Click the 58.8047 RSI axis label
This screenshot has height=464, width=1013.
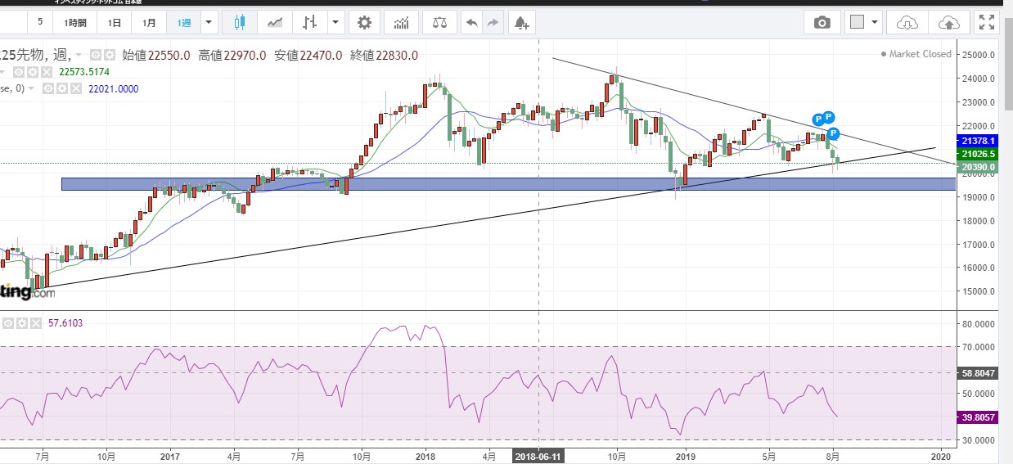(x=979, y=372)
